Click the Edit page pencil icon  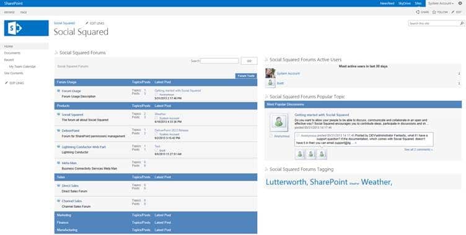click(x=453, y=12)
